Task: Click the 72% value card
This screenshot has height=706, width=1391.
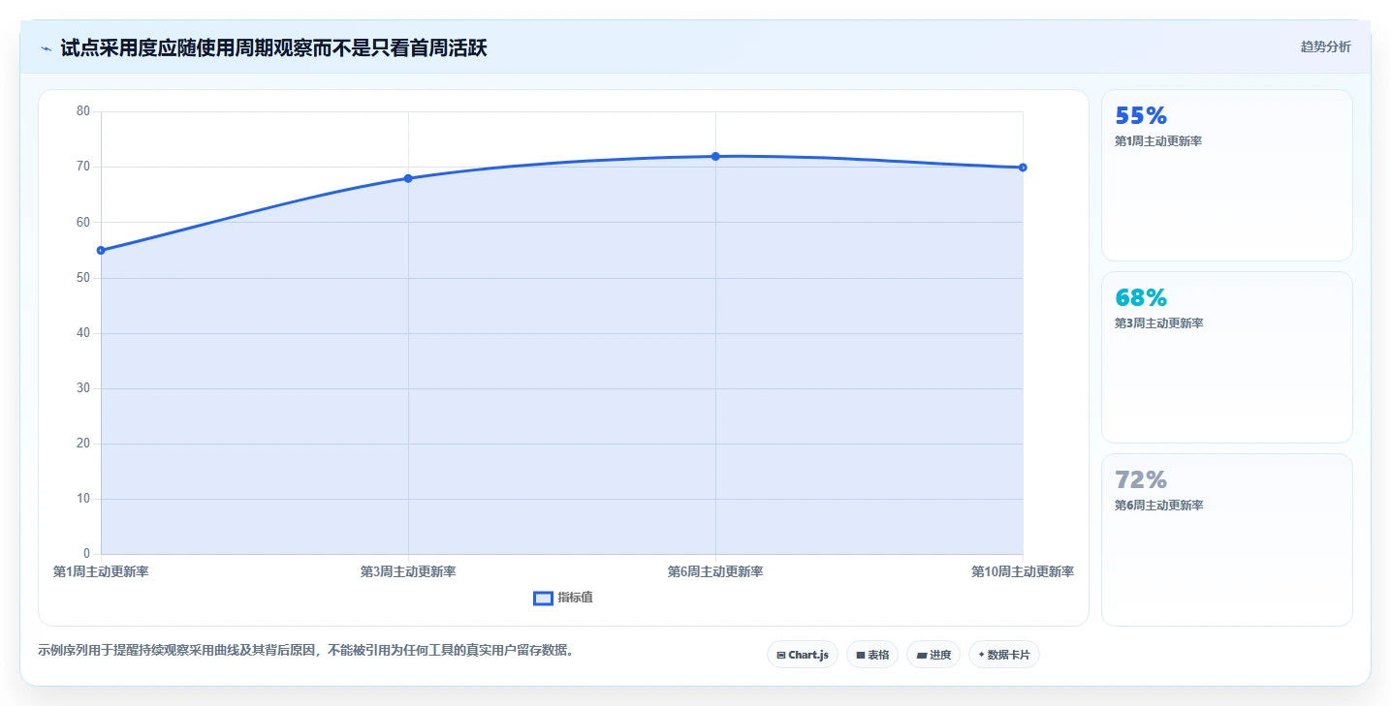Action: (x=1226, y=539)
